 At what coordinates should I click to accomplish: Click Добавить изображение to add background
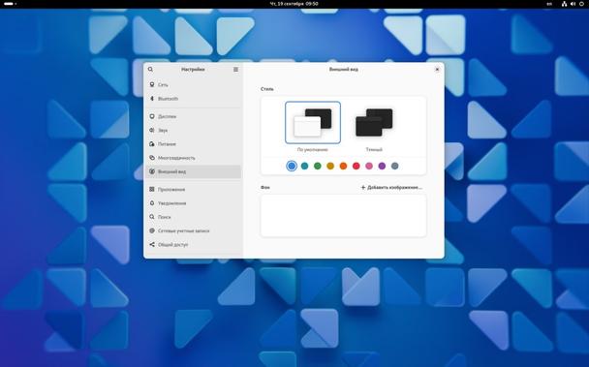click(x=391, y=187)
